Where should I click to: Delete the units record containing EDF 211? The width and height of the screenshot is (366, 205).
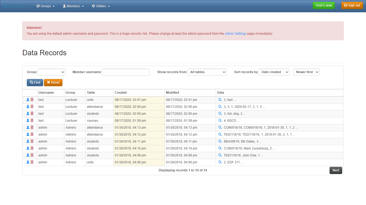tap(32, 162)
